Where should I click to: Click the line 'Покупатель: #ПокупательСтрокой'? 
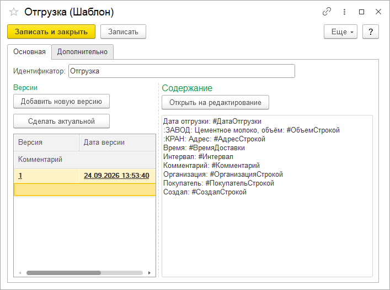(218, 183)
